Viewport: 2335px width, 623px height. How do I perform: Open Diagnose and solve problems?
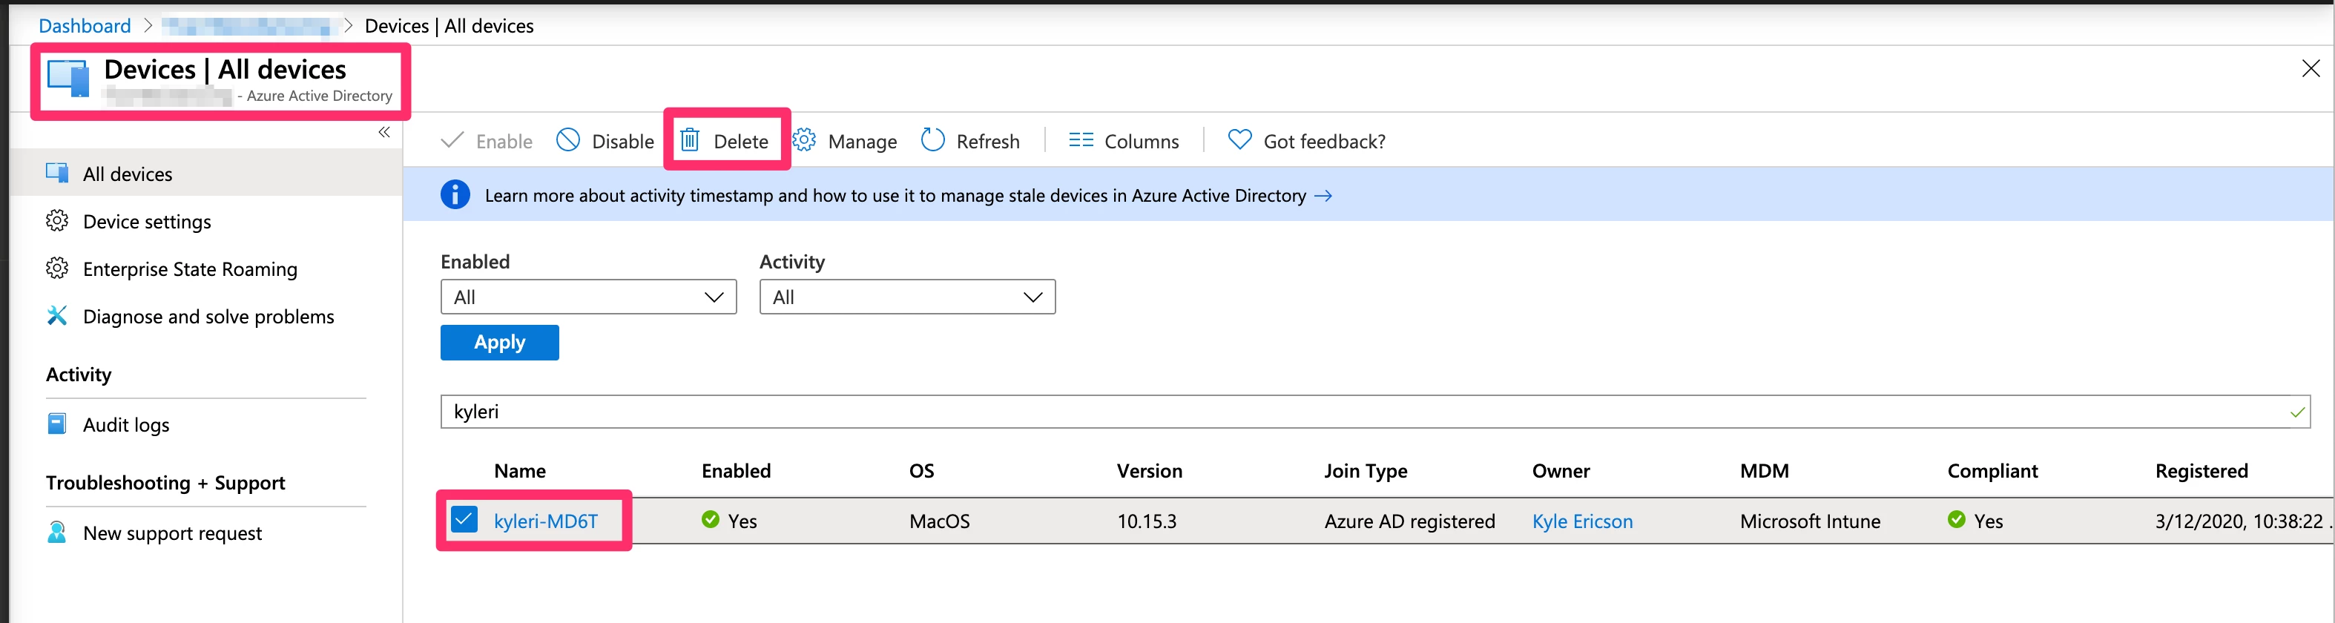207,317
